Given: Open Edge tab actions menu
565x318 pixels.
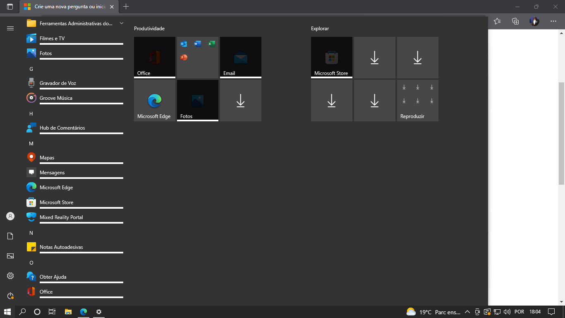Looking at the screenshot, I should pos(10,7).
